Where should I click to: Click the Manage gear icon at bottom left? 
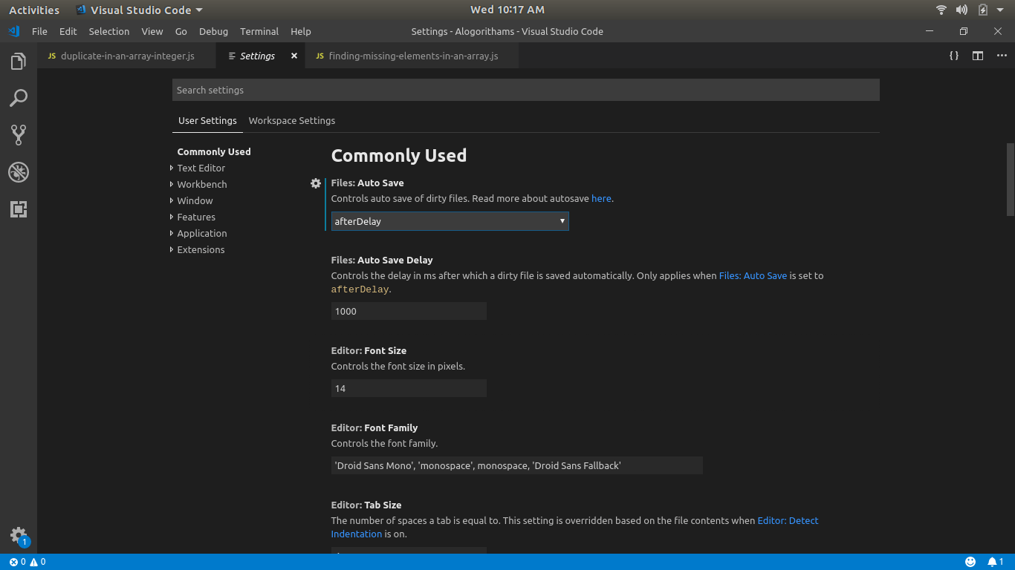(18, 535)
